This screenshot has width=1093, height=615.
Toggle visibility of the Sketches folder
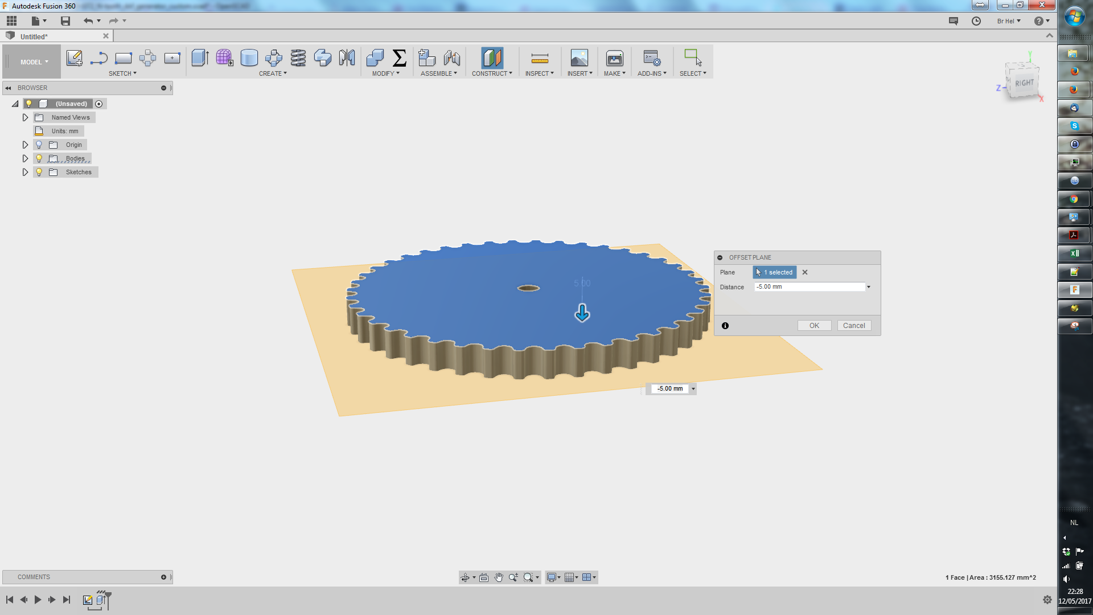[x=39, y=171]
